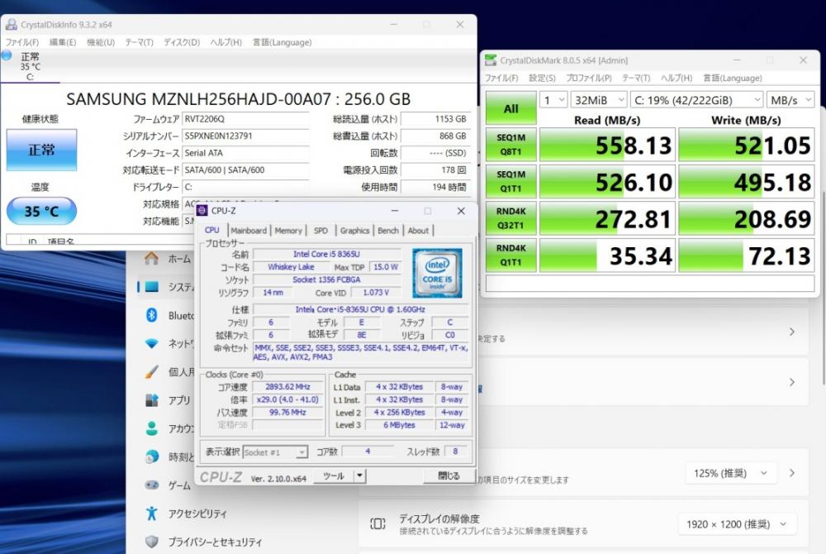Open ヘルプ(H) menu in CrystalDiskInfo
The height and width of the screenshot is (554, 826).
pos(226,42)
